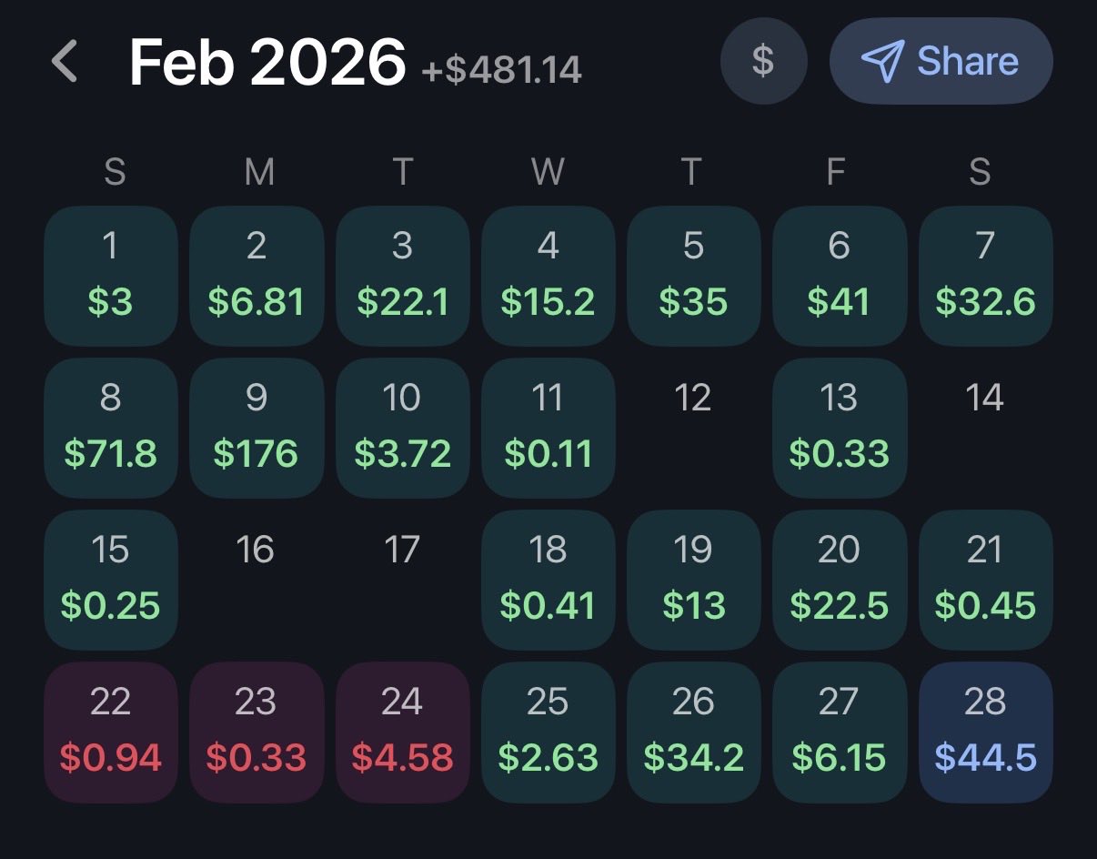Screen dimensions: 1097x859
Task: Select February 23 loss of $0.33
Action: coord(257,732)
